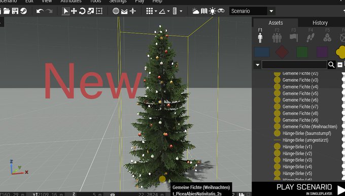Redo action arrow icon

pos(49,11)
